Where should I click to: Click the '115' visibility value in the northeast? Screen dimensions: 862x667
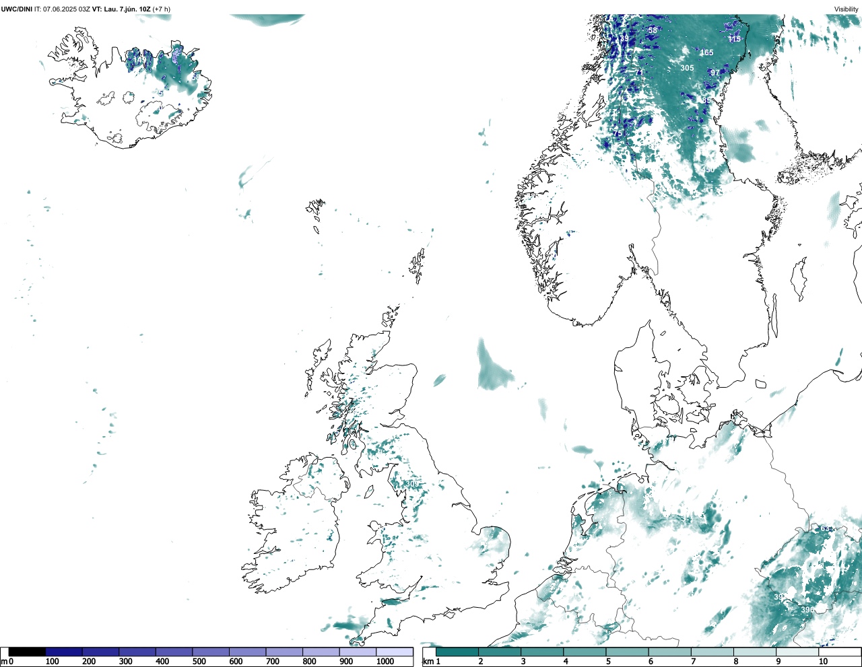coord(735,39)
